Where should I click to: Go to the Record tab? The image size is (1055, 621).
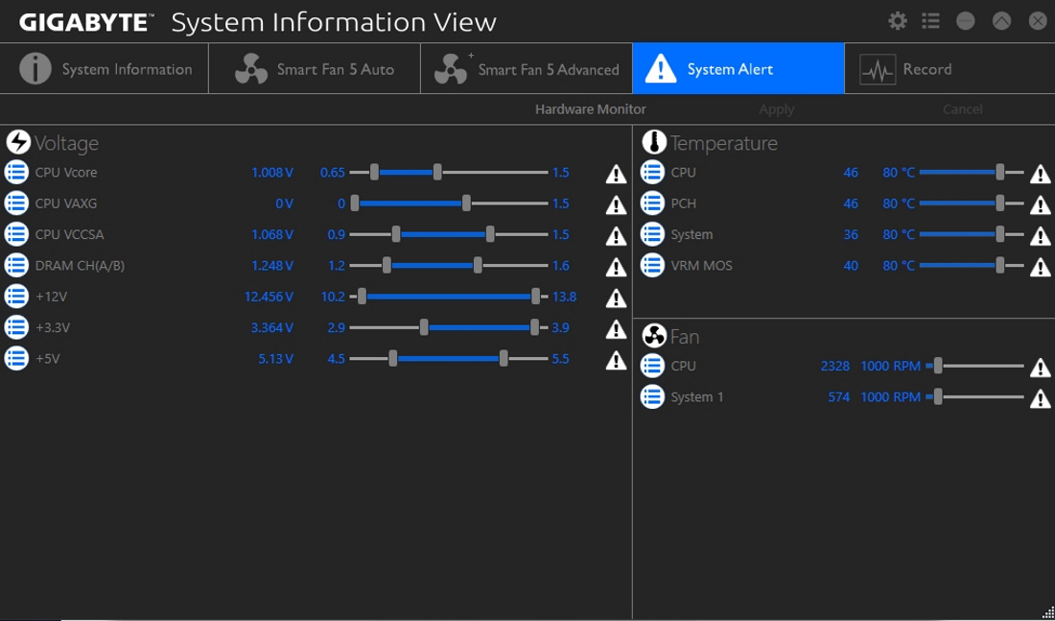pyautogui.click(x=905, y=69)
